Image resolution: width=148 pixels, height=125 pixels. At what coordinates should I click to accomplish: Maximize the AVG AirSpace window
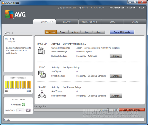[135, 2]
